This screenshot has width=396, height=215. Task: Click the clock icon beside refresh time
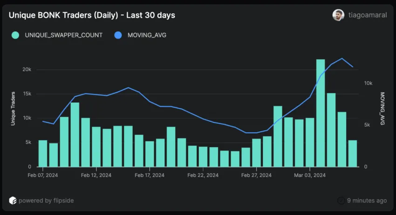341,201
